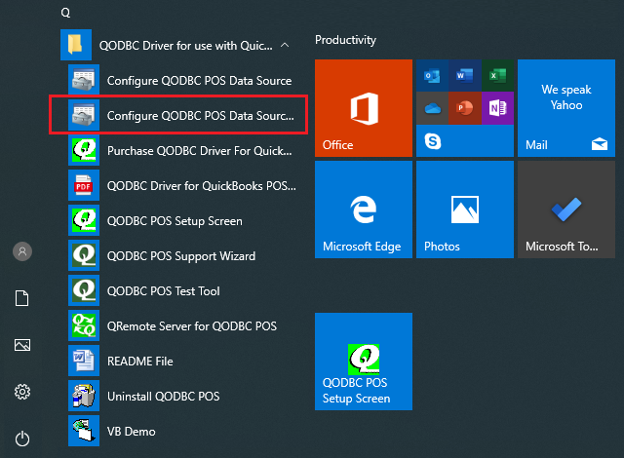Click the yellow QODBC Driver folder icon
This screenshot has height=458, width=624.
point(76,45)
